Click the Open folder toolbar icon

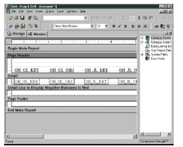pyautogui.click(x=16, y=18)
